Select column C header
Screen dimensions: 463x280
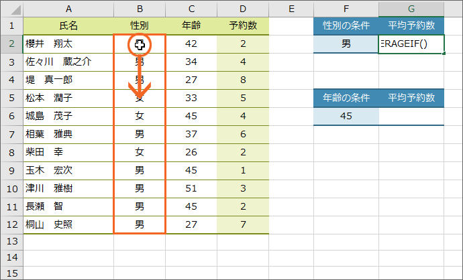[x=191, y=9]
